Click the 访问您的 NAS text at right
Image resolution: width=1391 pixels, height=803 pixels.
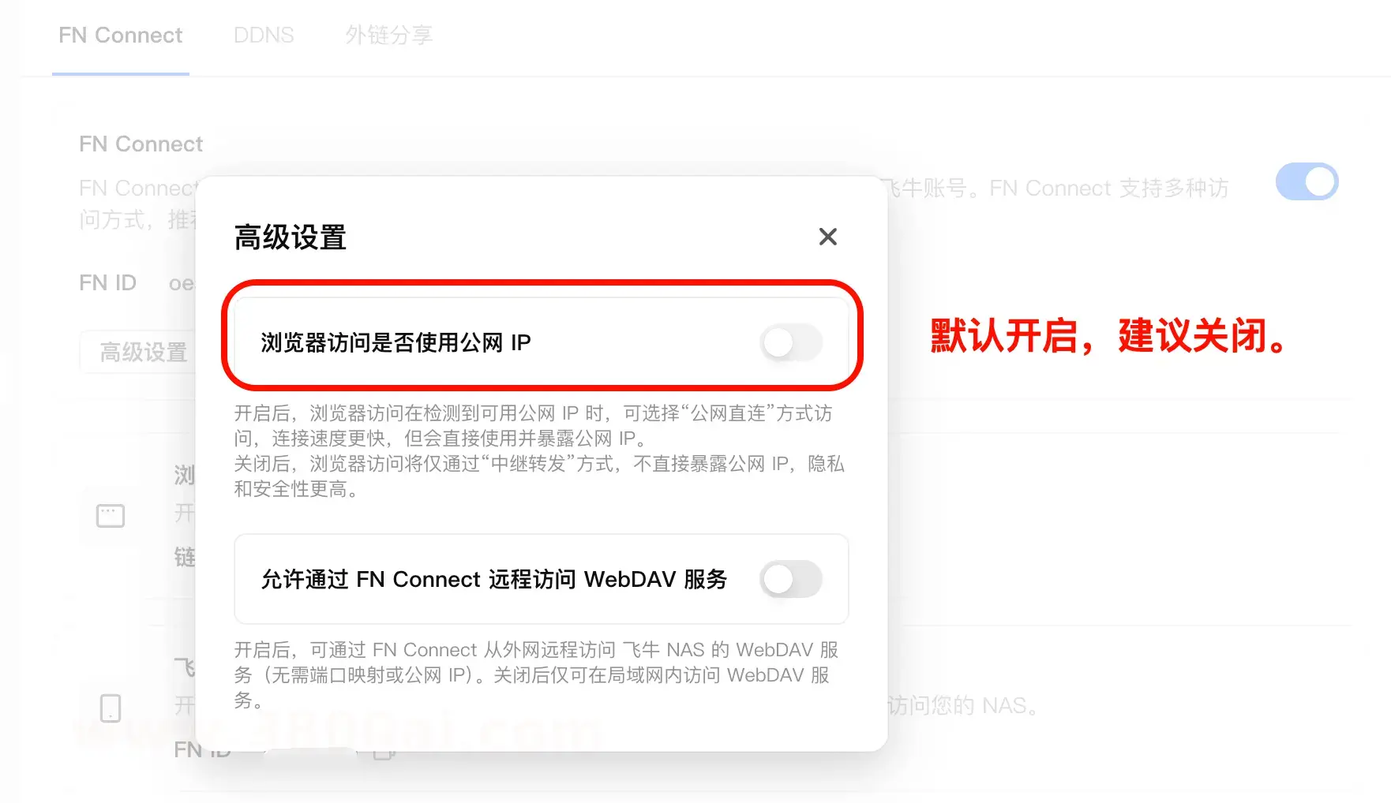(x=962, y=705)
